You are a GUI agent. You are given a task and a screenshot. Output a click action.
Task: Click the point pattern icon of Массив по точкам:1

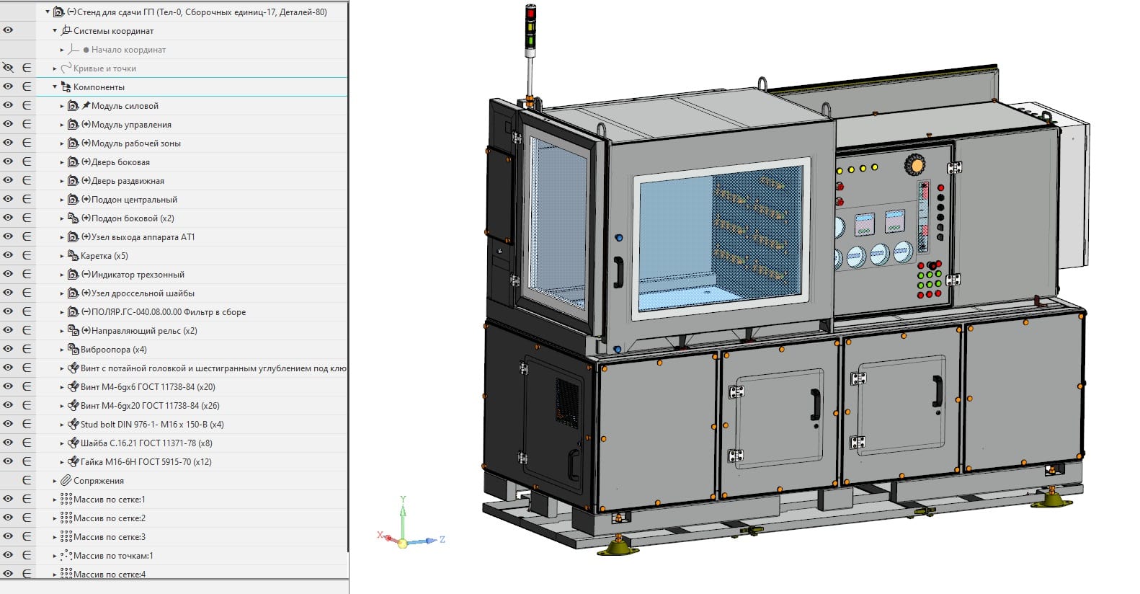pyautogui.click(x=66, y=556)
